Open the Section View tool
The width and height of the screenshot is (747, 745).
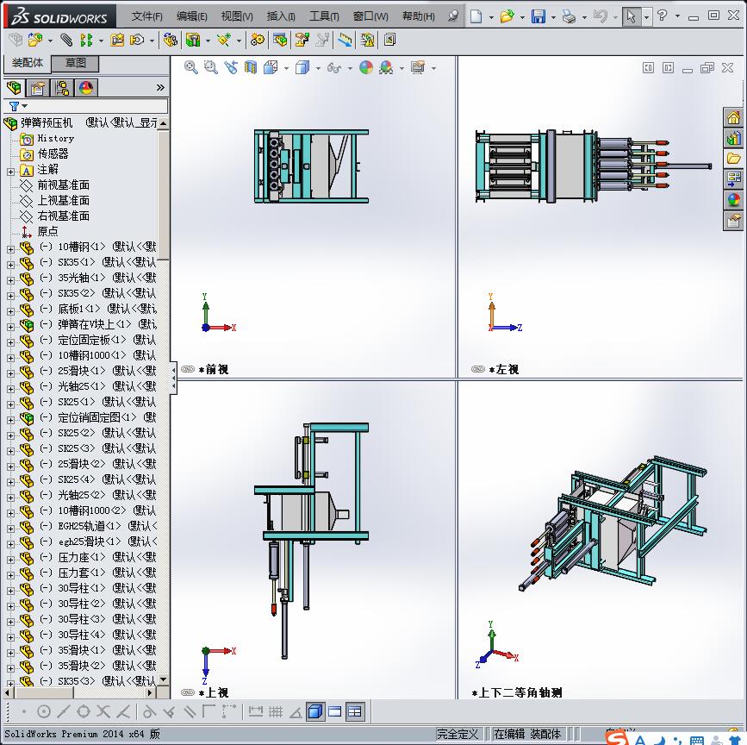pos(251,67)
